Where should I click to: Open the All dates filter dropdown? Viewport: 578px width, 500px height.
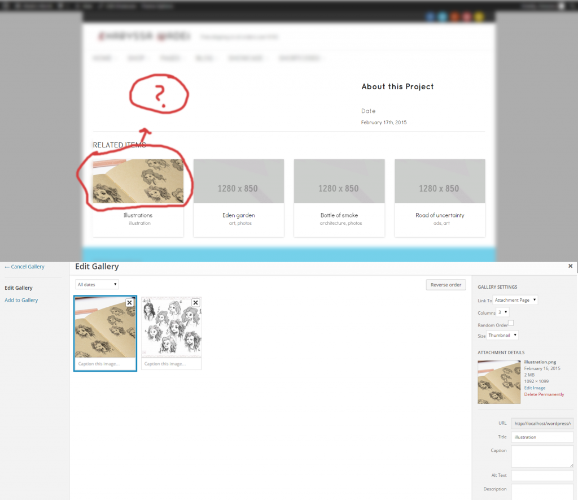point(97,285)
